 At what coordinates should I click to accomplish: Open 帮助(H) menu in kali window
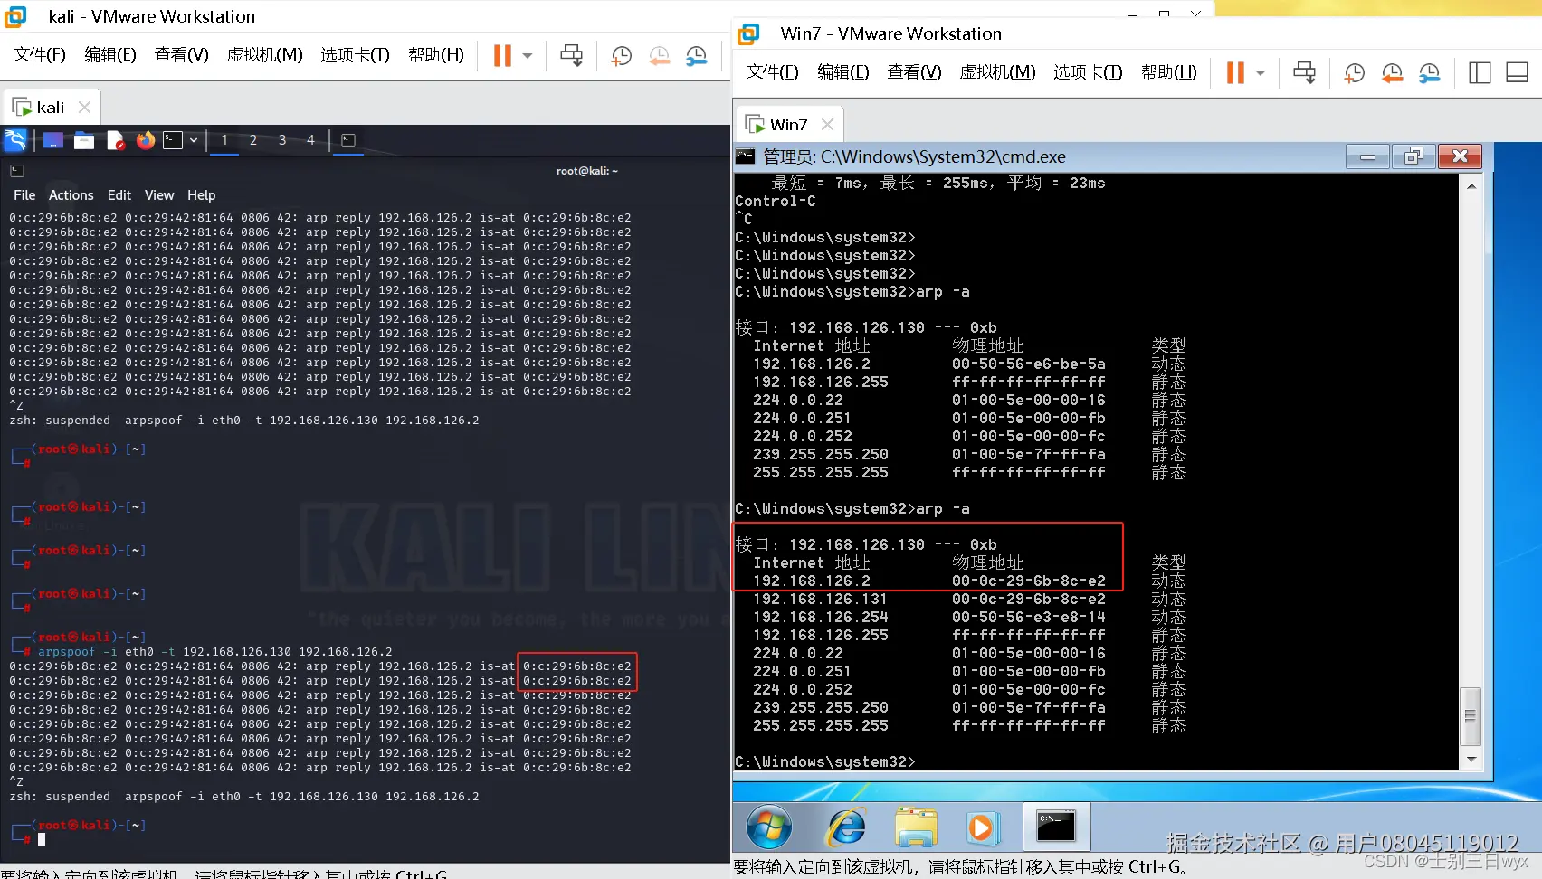tap(436, 55)
